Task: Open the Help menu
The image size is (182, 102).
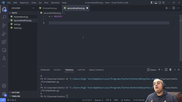Action: coord(64,3)
